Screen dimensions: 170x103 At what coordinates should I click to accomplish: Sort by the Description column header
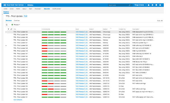136,29
